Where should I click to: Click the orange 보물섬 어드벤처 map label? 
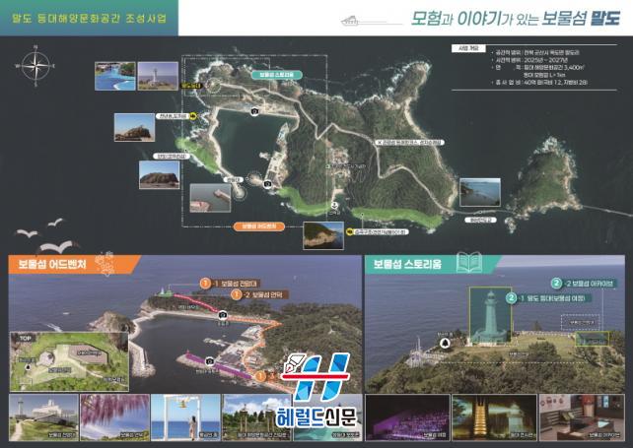tap(258, 226)
